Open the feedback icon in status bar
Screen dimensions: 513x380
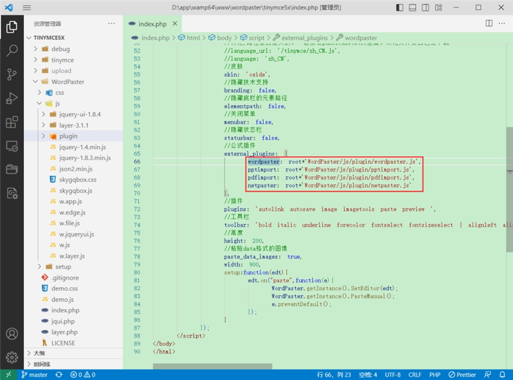pyautogui.click(x=488, y=374)
